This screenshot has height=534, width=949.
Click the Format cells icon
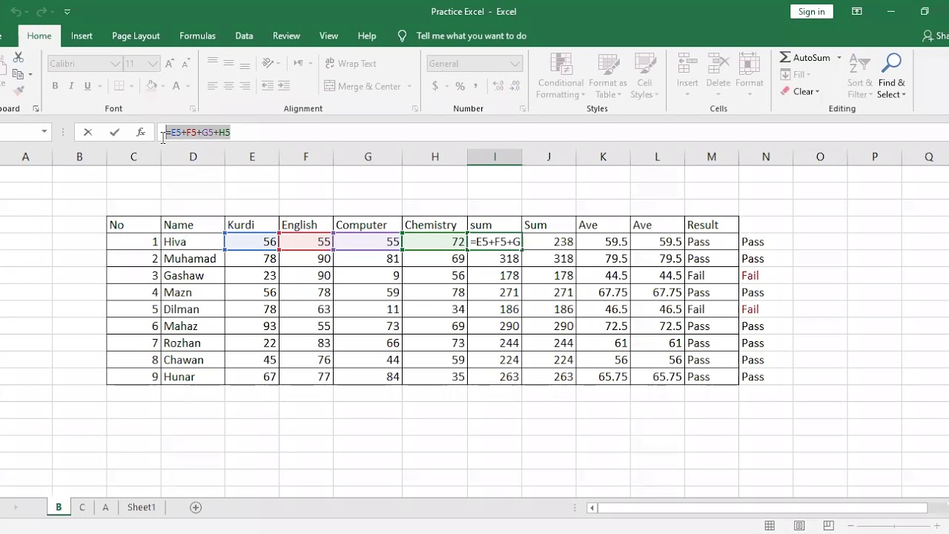click(749, 64)
